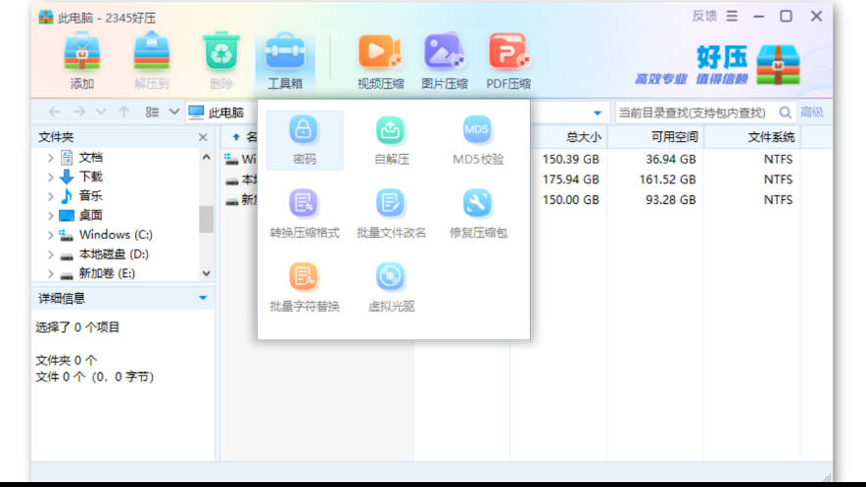Screen dimensions: 866x487
Task: Open 批量字符替换 batch replace tool
Action: (305, 287)
